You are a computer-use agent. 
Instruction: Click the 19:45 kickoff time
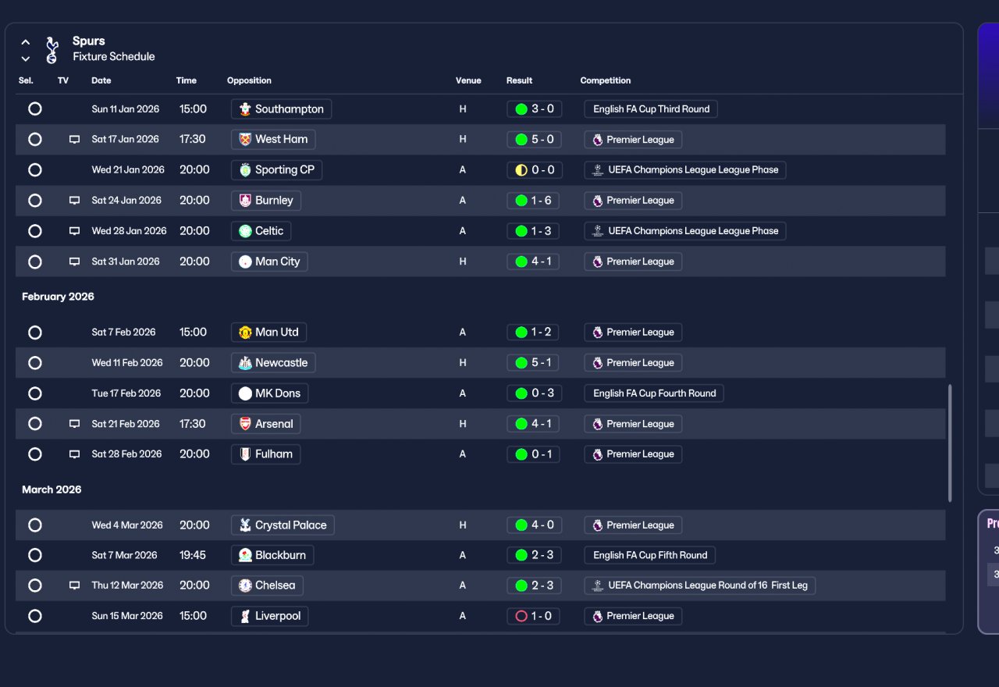coord(193,555)
